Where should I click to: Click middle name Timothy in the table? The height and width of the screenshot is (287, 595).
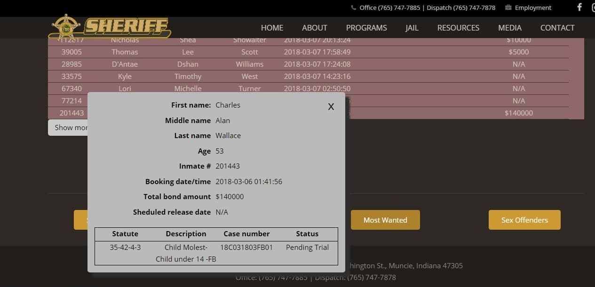pos(188,76)
